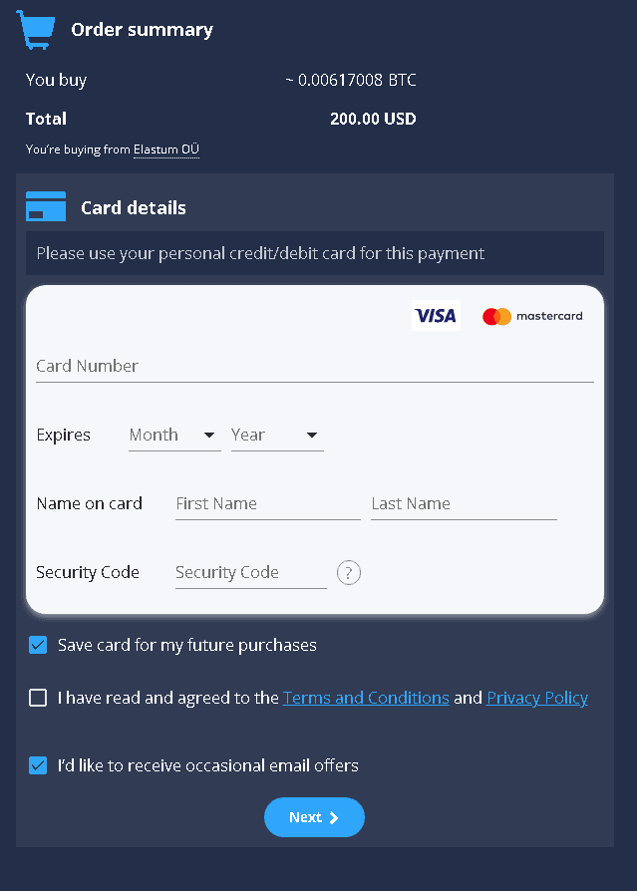Viewport: 637px width, 891px height.
Task: Click the security code help icon
Action: pos(348,573)
